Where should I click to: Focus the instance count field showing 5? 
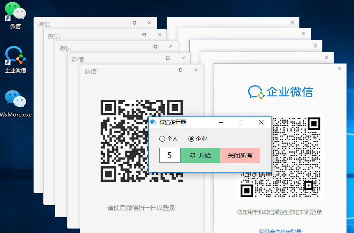pyautogui.click(x=170, y=155)
